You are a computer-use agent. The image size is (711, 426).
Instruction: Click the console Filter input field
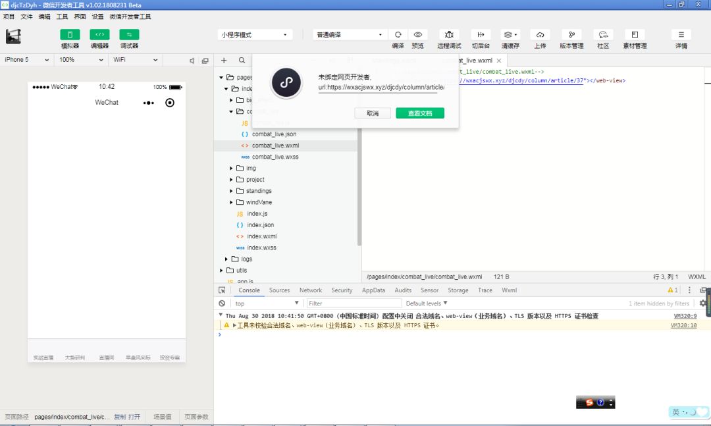pyautogui.click(x=354, y=304)
